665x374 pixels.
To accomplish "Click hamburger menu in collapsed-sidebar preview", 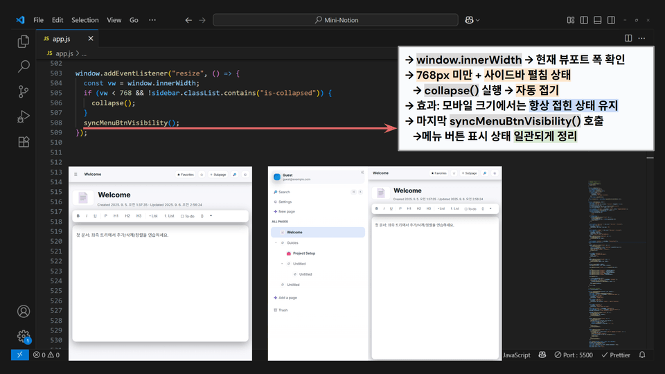I will pyautogui.click(x=76, y=175).
